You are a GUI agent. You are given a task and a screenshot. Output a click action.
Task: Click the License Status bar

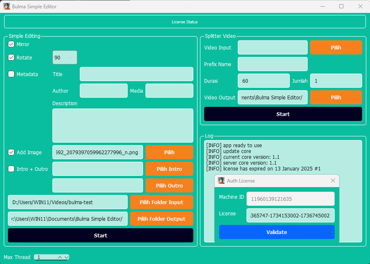pyautogui.click(x=185, y=22)
